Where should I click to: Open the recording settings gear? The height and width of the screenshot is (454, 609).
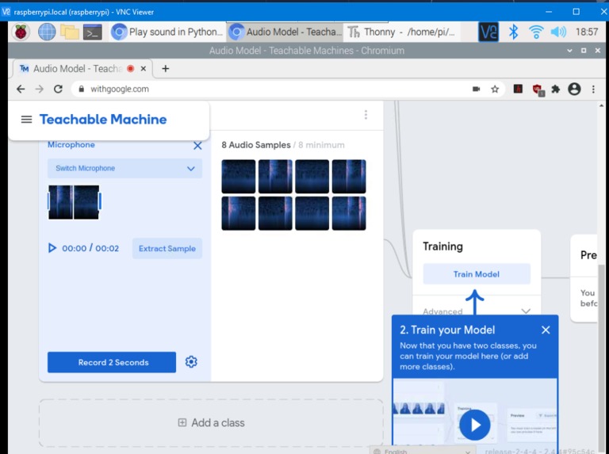click(191, 361)
